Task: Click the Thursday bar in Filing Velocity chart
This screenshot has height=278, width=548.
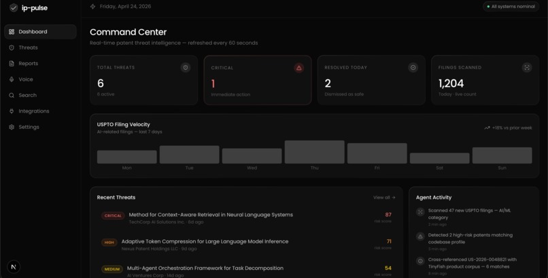Action: 315,152
